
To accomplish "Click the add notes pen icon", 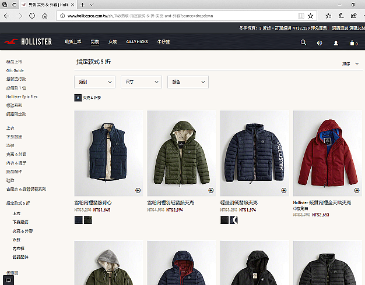I will tap(341, 16).
